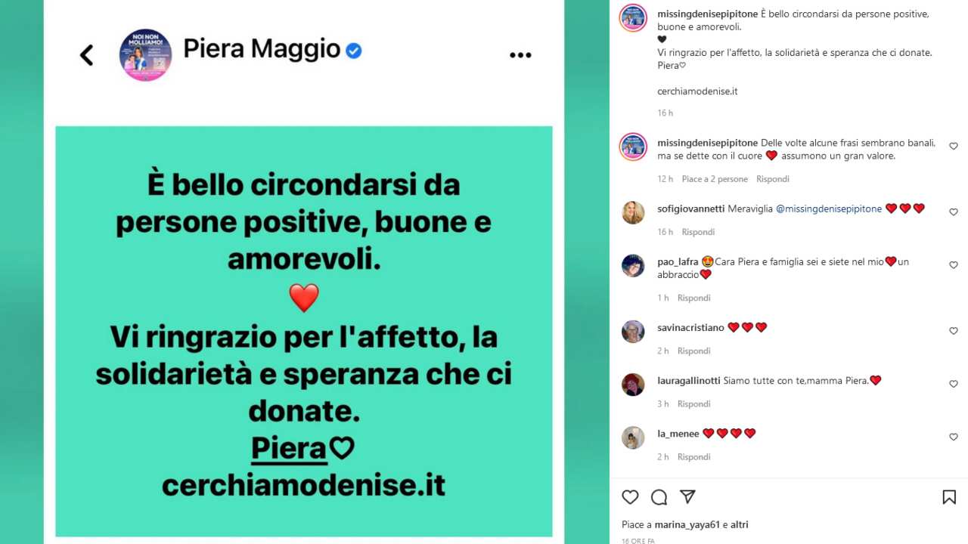Like the post with the heart icon

630,496
